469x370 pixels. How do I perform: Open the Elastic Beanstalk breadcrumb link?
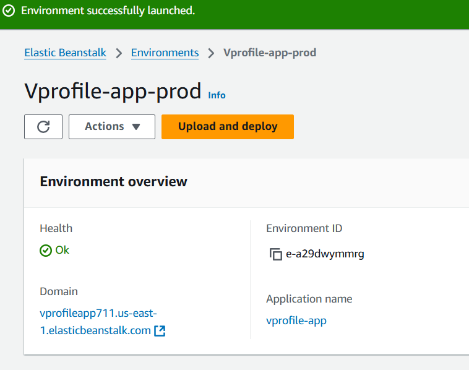click(65, 53)
